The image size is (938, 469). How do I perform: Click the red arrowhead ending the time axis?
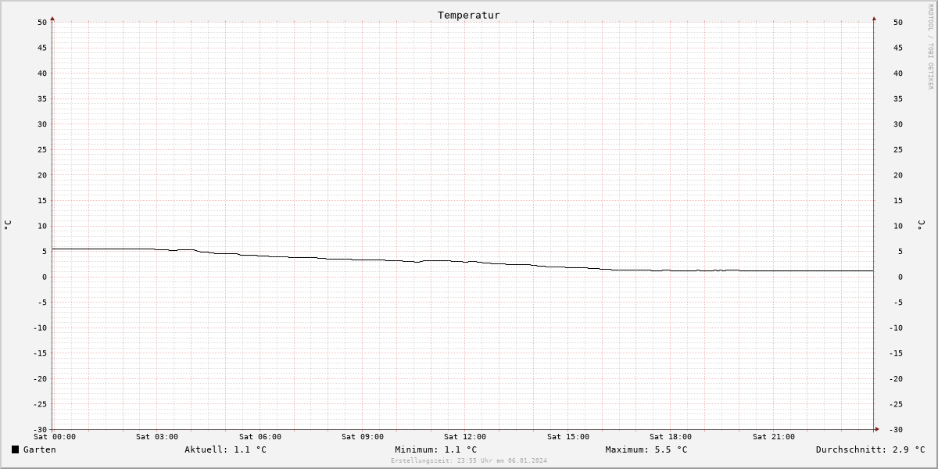click(x=877, y=429)
